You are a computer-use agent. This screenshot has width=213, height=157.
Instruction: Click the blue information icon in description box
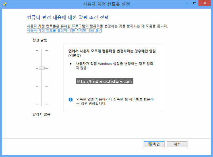[70, 100]
